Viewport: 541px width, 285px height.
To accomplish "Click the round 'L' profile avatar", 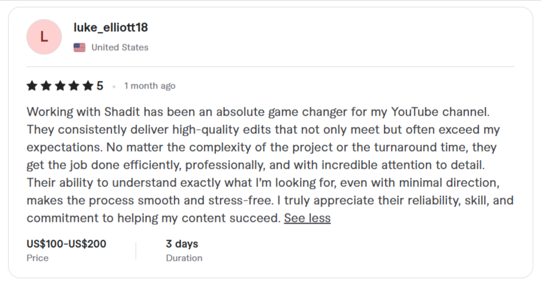I will click(x=44, y=37).
